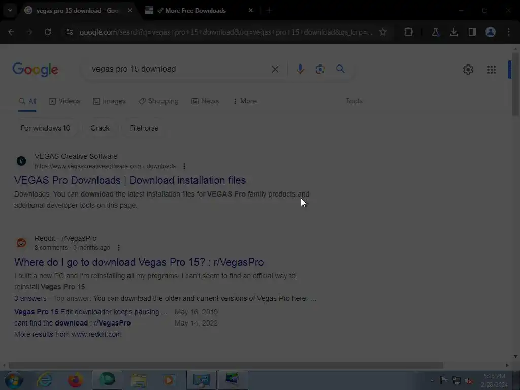Apply the Filehorse suggestion chip
This screenshot has width=520, height=390.
[x=144, y=128]
